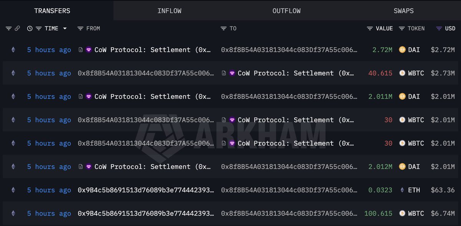Open the FROM column filter icon

tap(80, 28)
